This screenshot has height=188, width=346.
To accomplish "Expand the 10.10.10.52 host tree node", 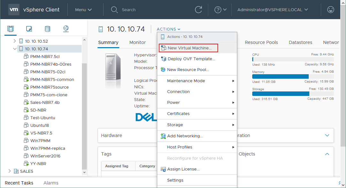I will pos(15,41).
